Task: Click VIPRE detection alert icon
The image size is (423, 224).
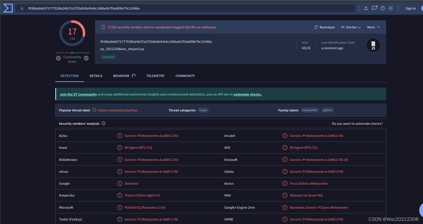Action: [285, 219]
